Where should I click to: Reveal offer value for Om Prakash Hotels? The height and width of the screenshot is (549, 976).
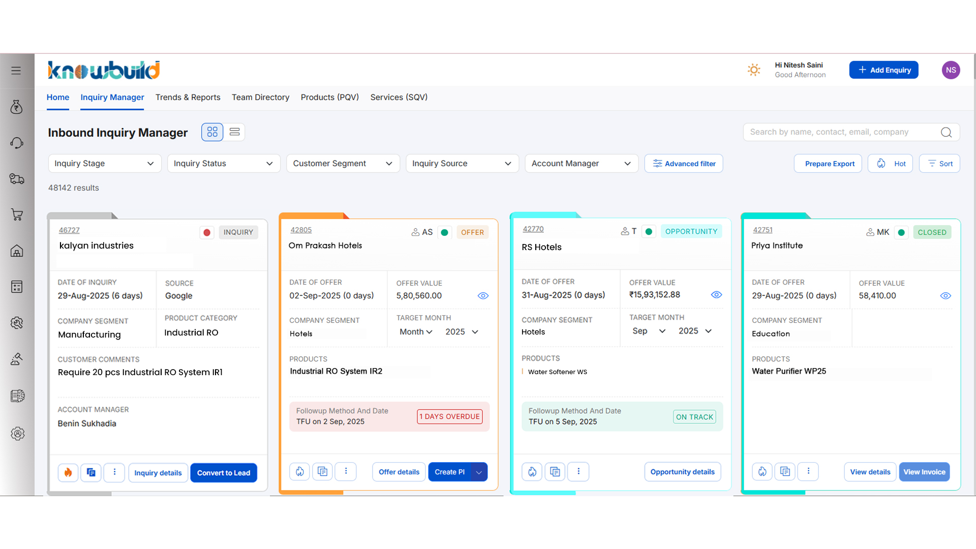pyautogui.click(x=483, y=296)
